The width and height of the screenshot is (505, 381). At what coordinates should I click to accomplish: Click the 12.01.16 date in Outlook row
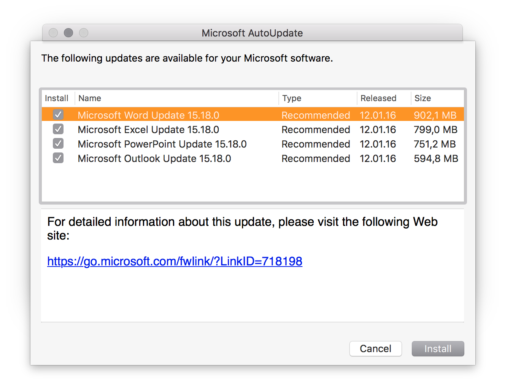[378, 159]
